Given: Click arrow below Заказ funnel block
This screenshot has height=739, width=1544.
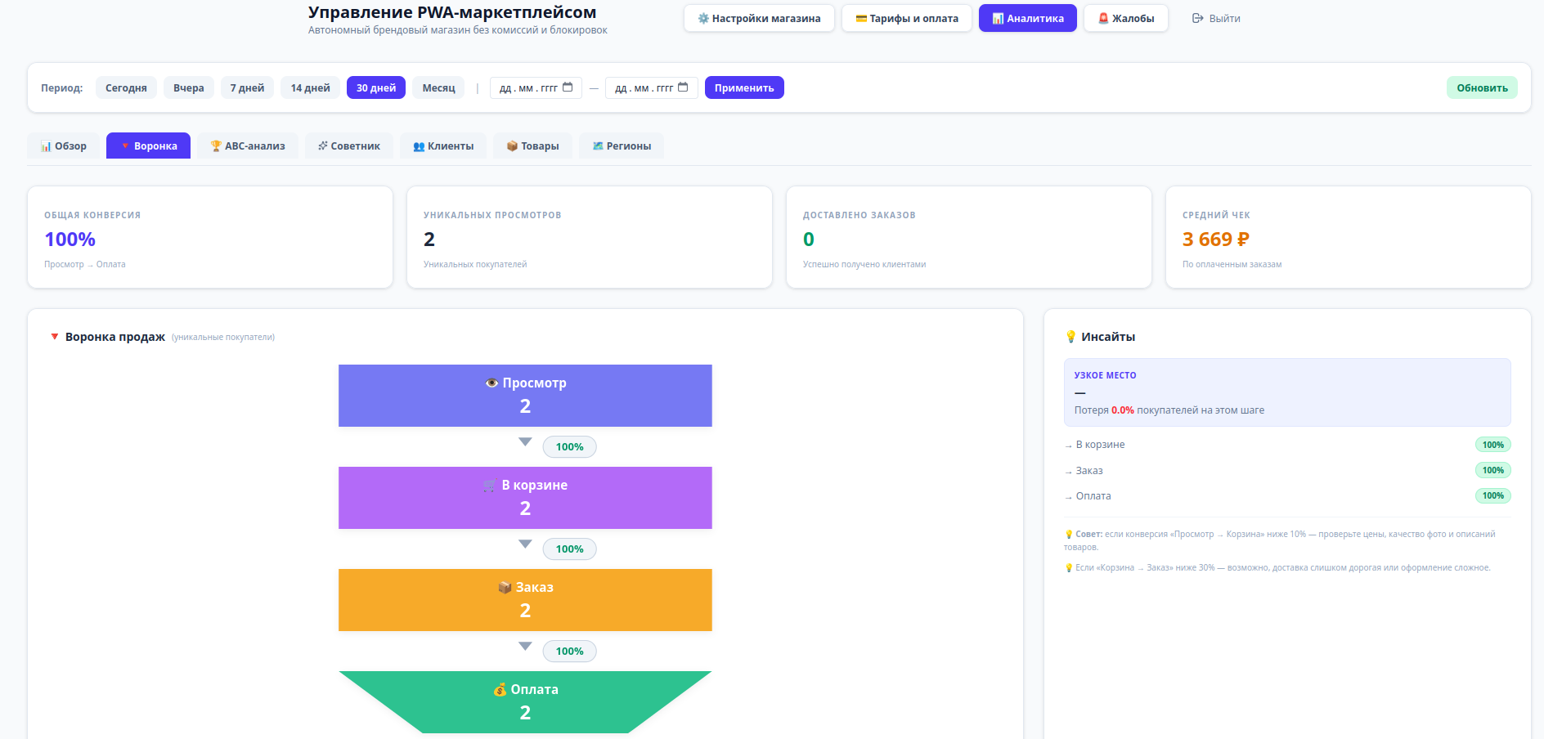Looking at the screenshot, I should point(525,647).
